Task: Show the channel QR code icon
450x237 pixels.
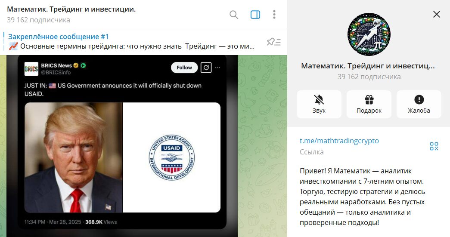Action: (x=434, y=146)
